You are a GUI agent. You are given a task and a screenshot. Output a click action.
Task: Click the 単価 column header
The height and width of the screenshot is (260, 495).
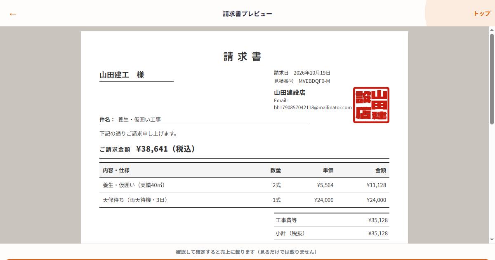tap(328, 170)
